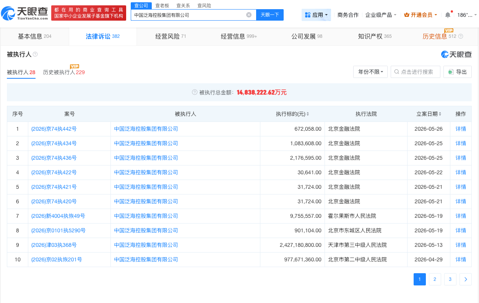Switch to 公司发展 tab
This screenshot has height=303, width=479.
point(307,36)
